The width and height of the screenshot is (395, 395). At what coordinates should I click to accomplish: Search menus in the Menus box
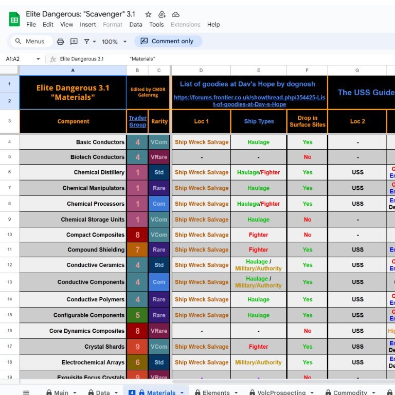tap(34, 41)
